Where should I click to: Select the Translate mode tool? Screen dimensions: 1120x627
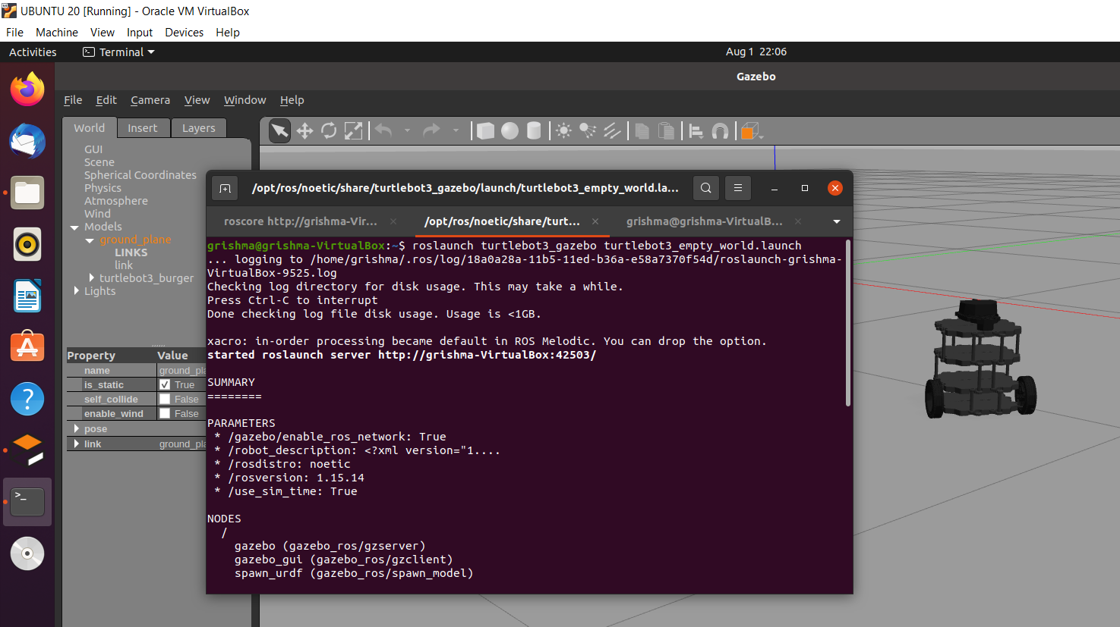point(303,130)
